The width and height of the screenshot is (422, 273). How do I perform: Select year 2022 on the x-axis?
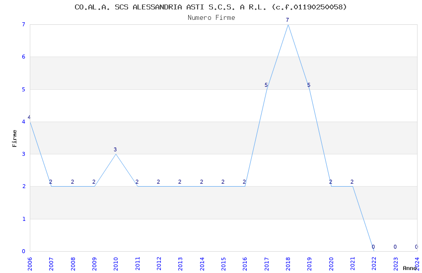(374, 264)
